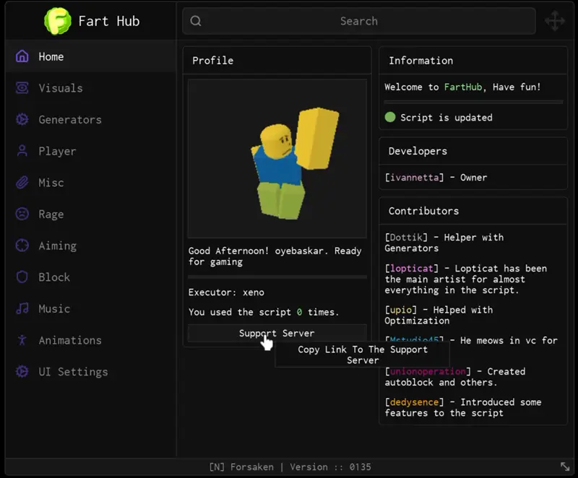
Task: Click the [lopticat] contributor name
Action: [411, 268]
